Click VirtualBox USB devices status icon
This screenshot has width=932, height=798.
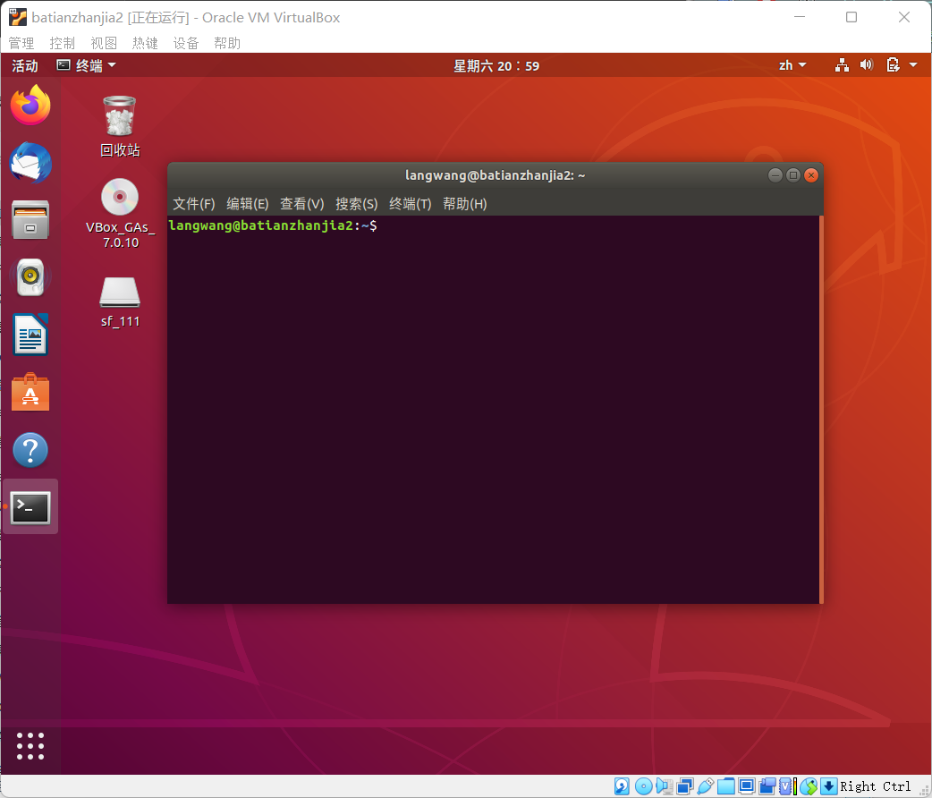click(x=705, y=786)
